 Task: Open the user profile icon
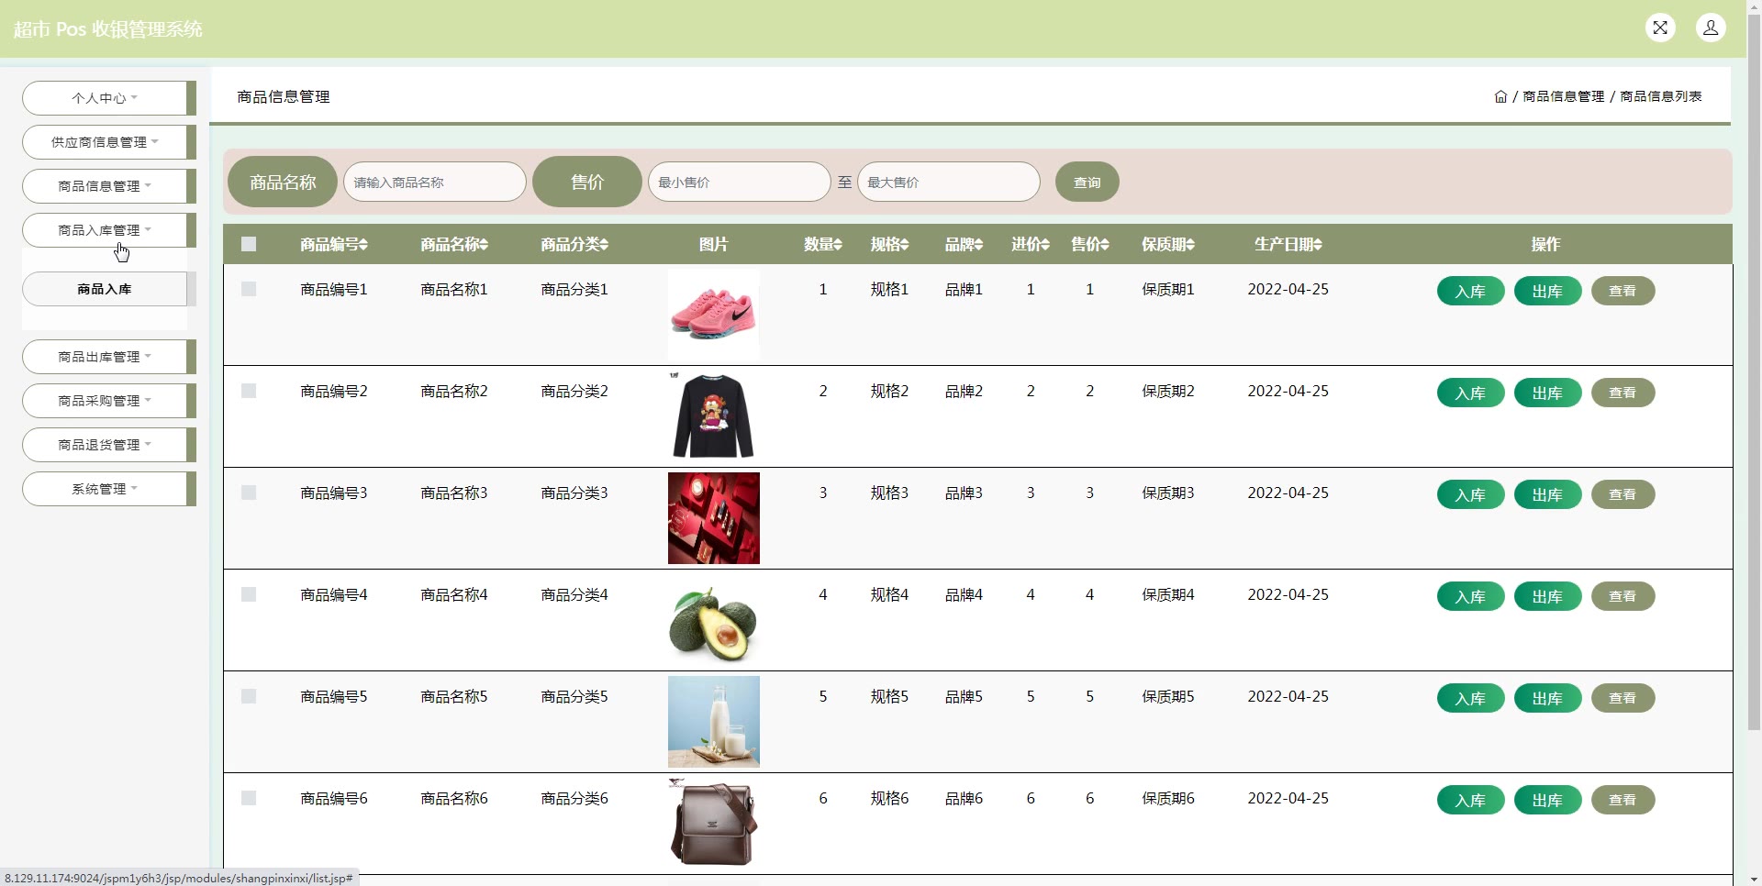pos(1711,28)
